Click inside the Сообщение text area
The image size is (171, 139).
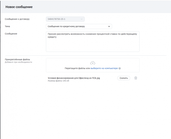coord(93,42)
